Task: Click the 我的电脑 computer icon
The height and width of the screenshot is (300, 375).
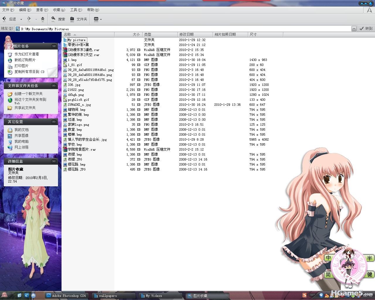Action: coord(10,142)
